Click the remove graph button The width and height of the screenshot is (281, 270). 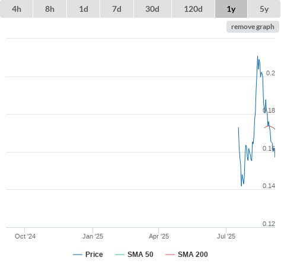click(x=253, y=27)
